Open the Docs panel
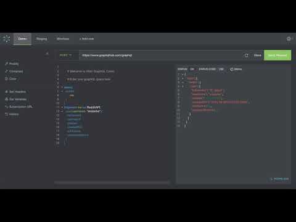The height and width of the screenshot is (222, 296). click(257, 55)
